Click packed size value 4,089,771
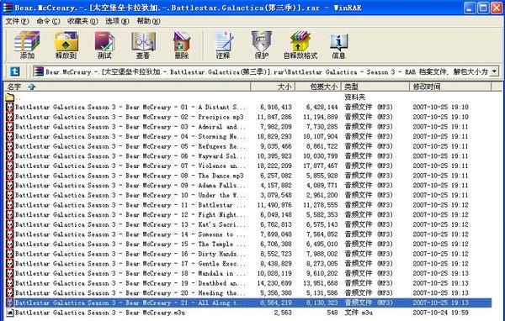Screen dimensions: 505x321 point(322,185)
